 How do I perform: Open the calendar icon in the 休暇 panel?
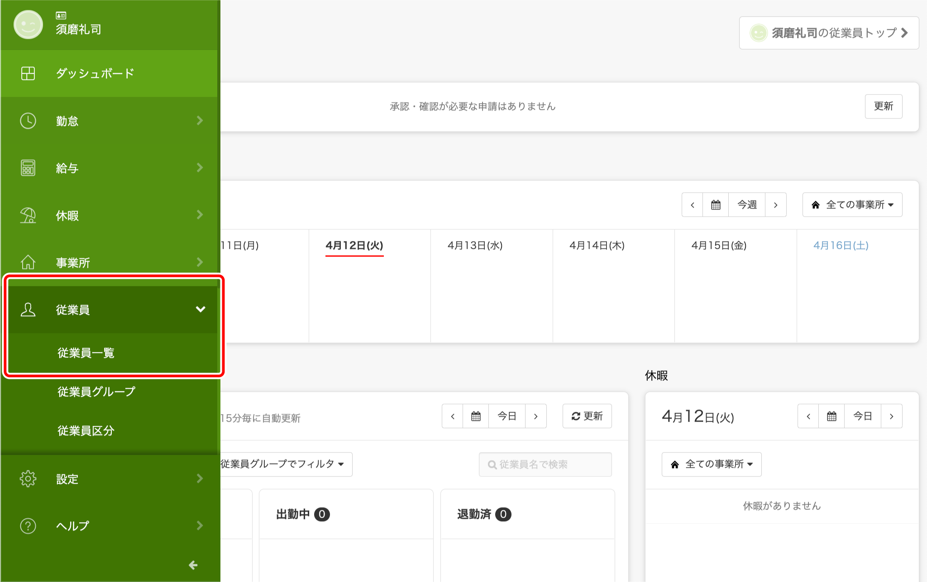[831, 416]
